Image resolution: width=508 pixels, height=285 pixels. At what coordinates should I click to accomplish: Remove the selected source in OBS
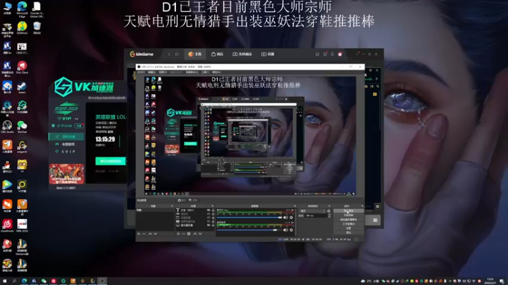click(x=184, y=234)
